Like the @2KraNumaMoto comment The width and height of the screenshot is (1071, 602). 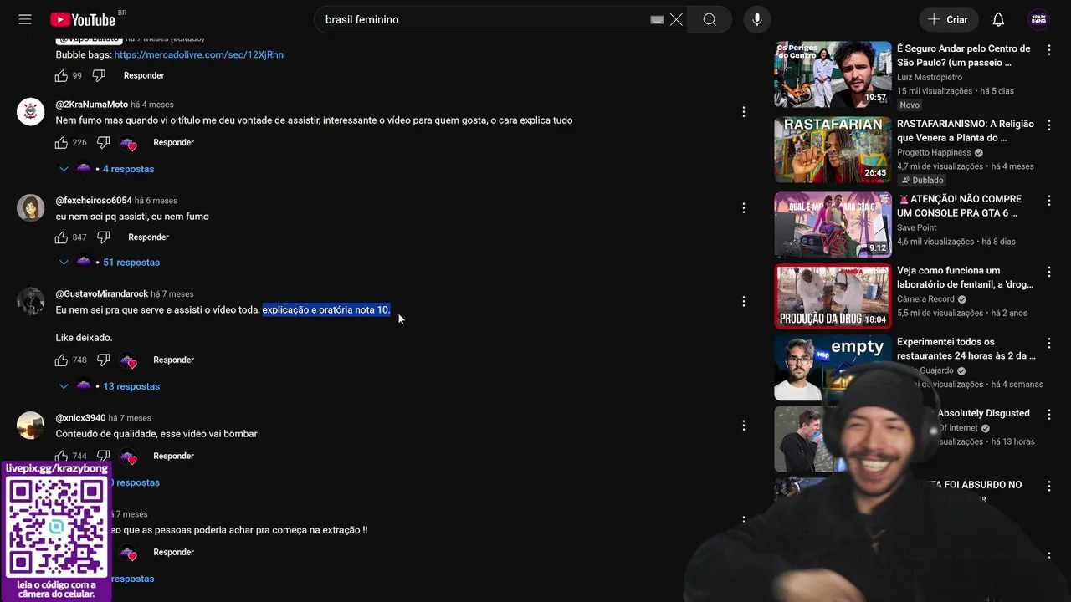(61, 143)
